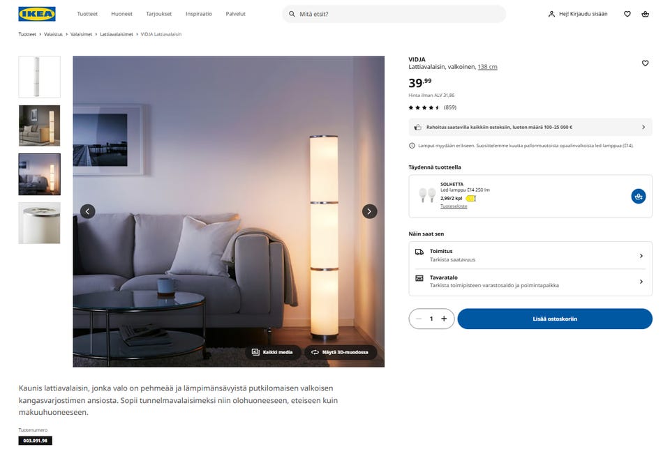The height and width of the screenshot is (449, 670).
Task: Expand the Rahoitus financing info banner
Action: click(x=530, y=127)
